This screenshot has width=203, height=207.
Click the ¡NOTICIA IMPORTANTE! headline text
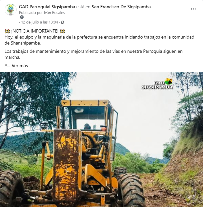tap(35, 31)
